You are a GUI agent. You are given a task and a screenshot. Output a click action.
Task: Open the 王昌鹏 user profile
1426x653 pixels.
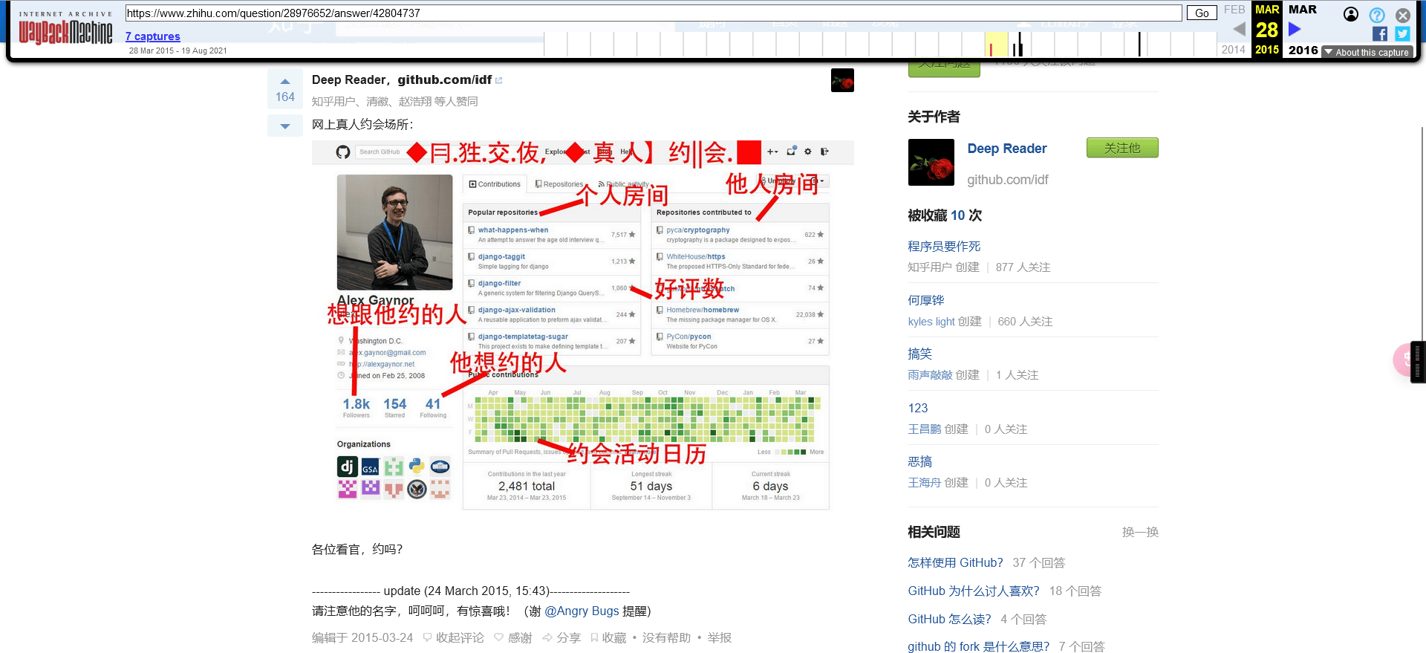click(x=925, y=429)
